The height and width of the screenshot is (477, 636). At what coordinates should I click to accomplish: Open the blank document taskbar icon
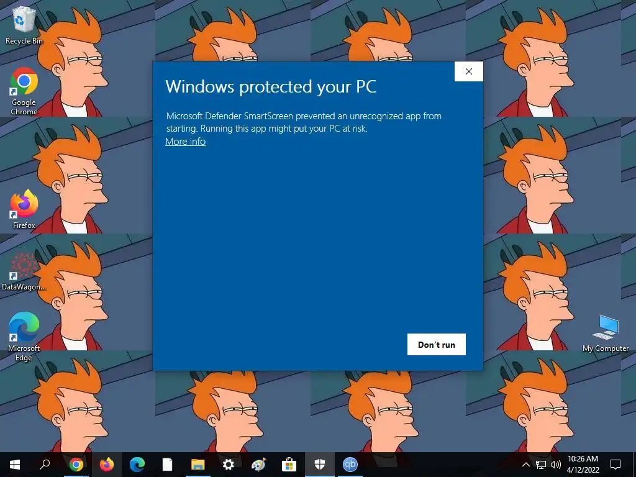(168, 465)
